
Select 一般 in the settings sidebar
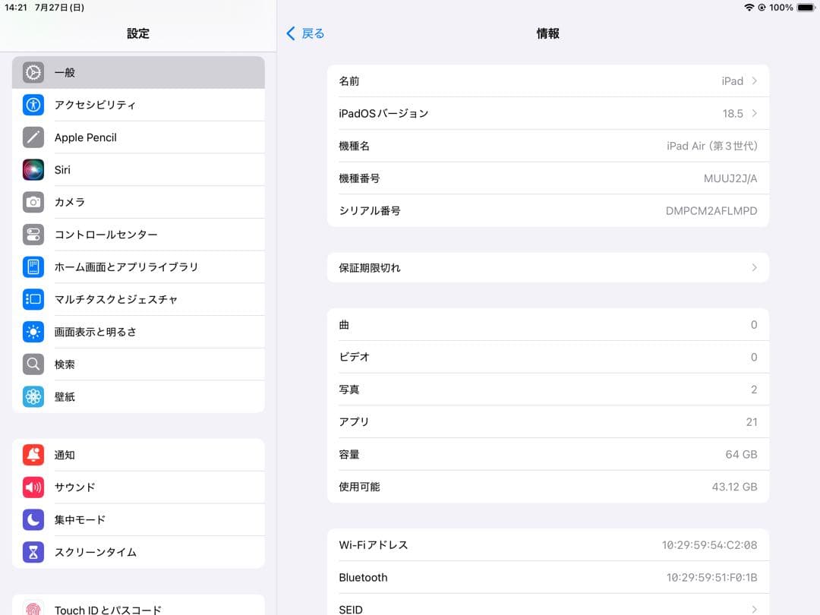(137, 72)
